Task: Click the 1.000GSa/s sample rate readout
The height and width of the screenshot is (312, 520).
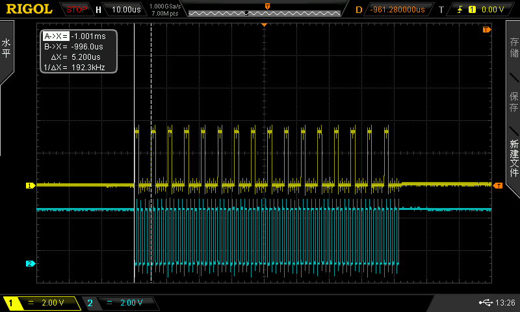Action: 165,6
